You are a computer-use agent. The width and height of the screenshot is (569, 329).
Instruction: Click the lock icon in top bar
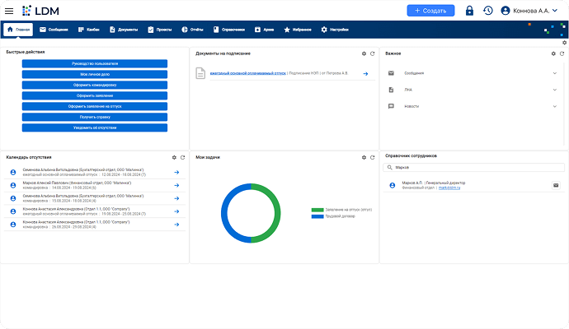[x=469, y=11]
